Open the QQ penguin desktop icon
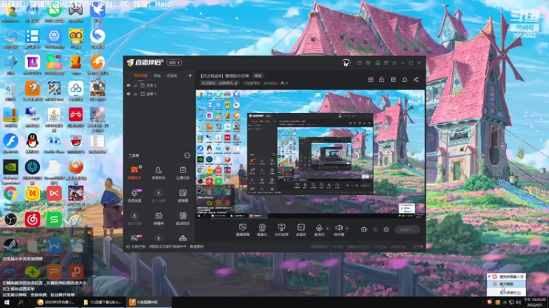The width and height of the screenshot is (549, 308). click(x=32, y=144)
